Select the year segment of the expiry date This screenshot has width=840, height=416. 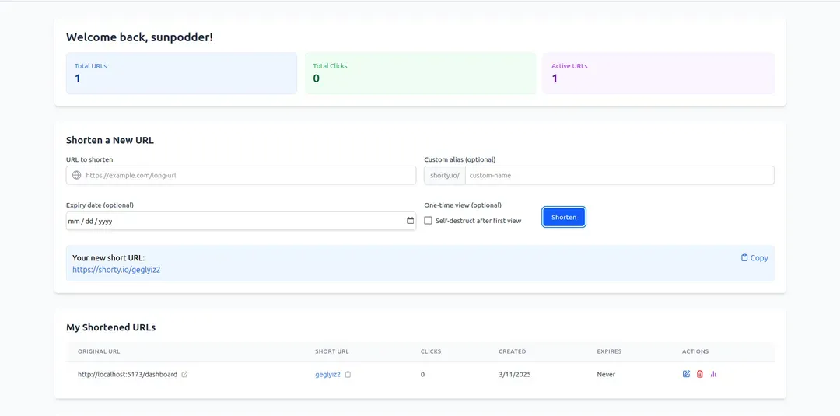[x=105, y=222]
